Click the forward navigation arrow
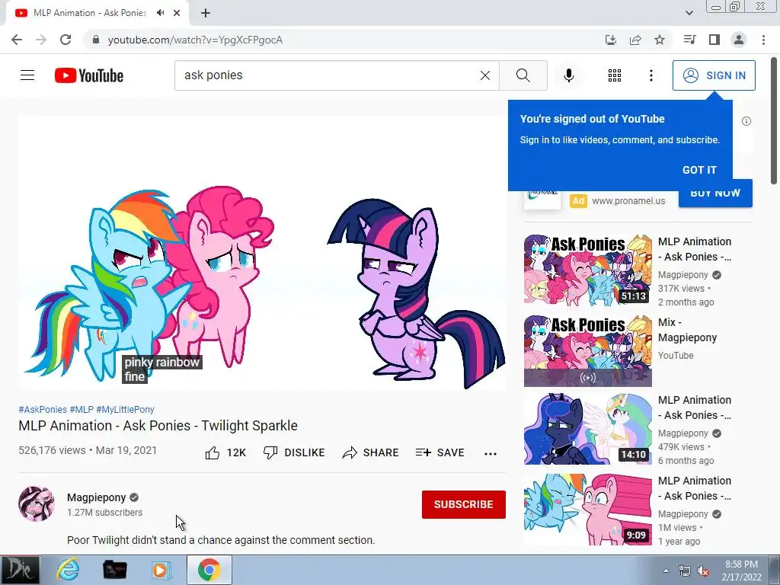This screenshot has width=780, height=585. pos(41,40)
